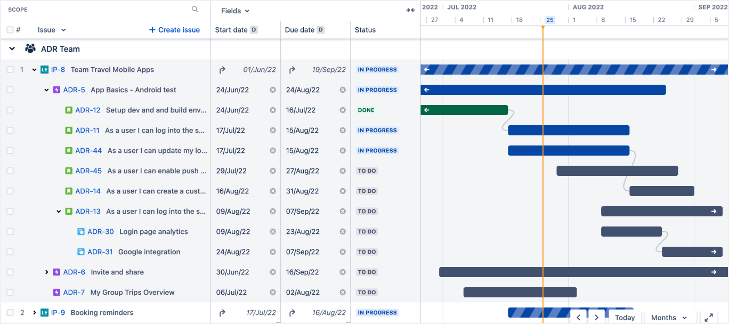
Task: Click the IP-8 rollup start date arrow
Action: click(222, 70)
